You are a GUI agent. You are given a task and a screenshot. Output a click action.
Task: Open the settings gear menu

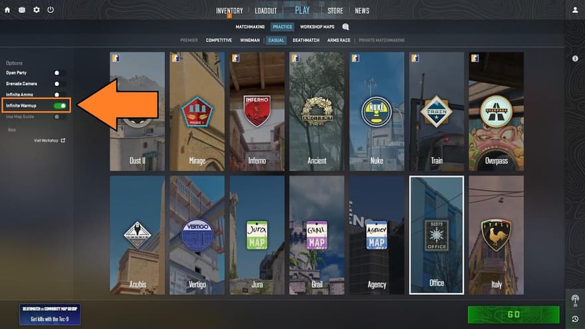pyautogui.click(x=37, y=10)
